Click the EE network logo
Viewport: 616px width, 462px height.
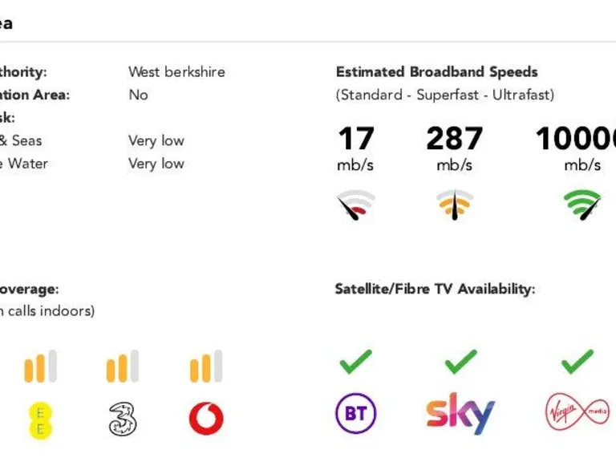(40, 419)
